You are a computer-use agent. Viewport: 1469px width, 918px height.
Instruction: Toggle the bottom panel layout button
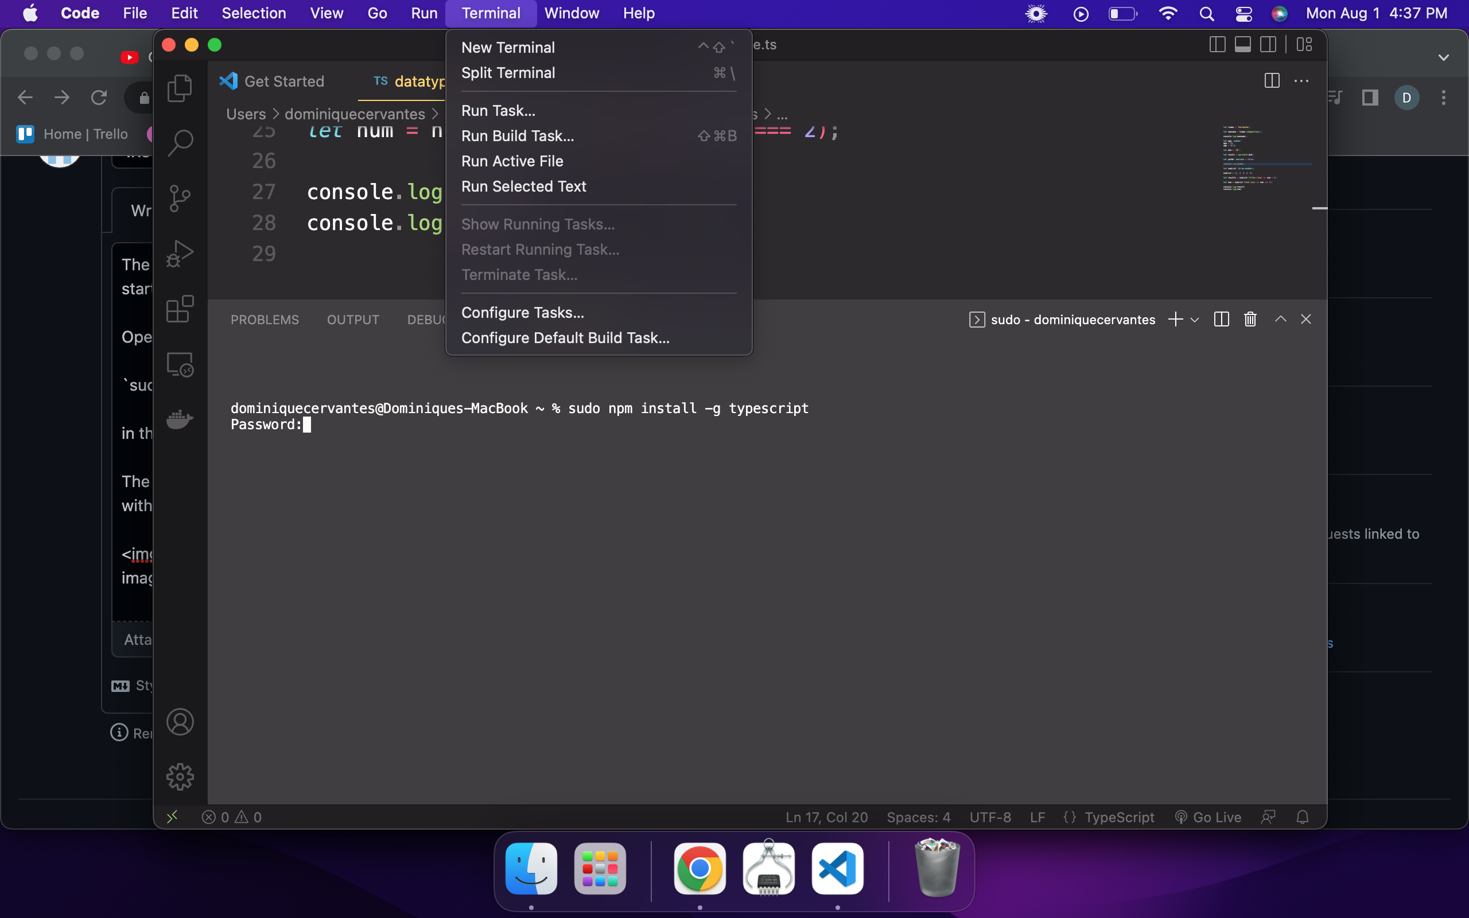coord(1242,45)
